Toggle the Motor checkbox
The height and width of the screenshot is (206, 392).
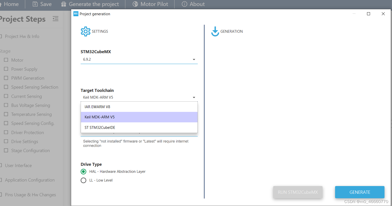click(x=6, y=60)
